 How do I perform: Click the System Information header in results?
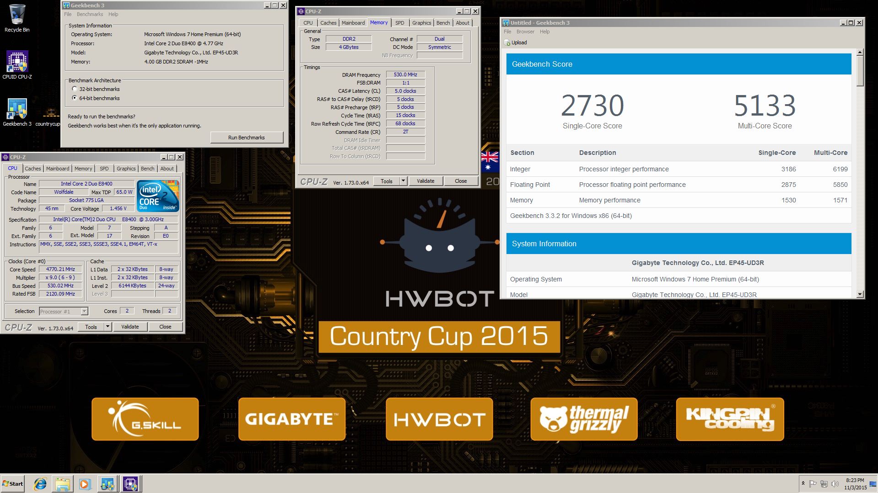click(679, 244)
